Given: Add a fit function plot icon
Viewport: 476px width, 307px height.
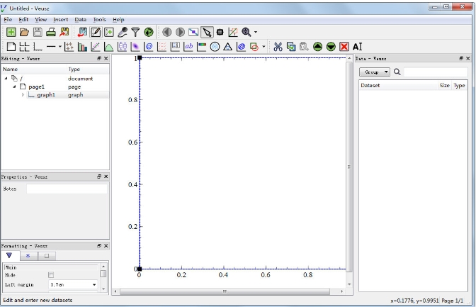Looking at the screenshot, I should (x=96, y=47).
